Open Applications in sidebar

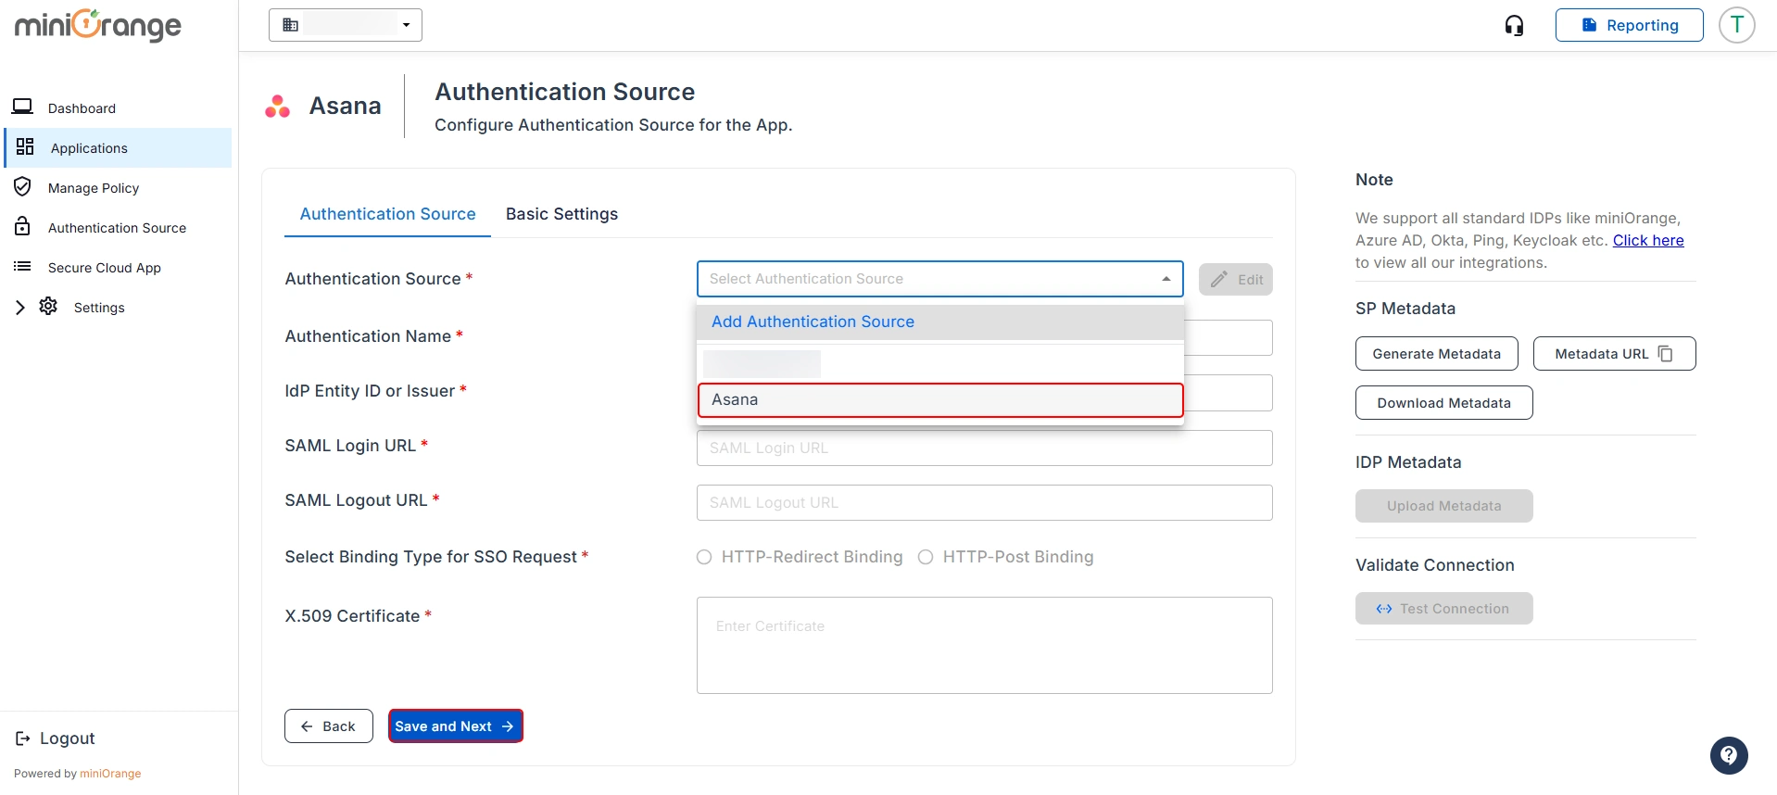[119, 147]
